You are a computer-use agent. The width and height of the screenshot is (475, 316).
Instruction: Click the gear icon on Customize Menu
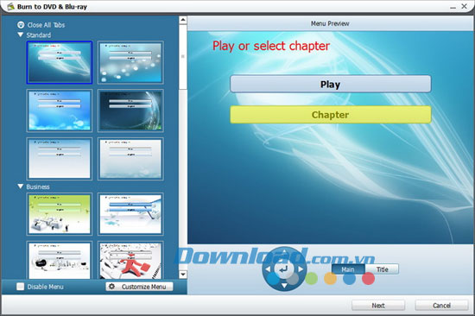coord(111,287)
